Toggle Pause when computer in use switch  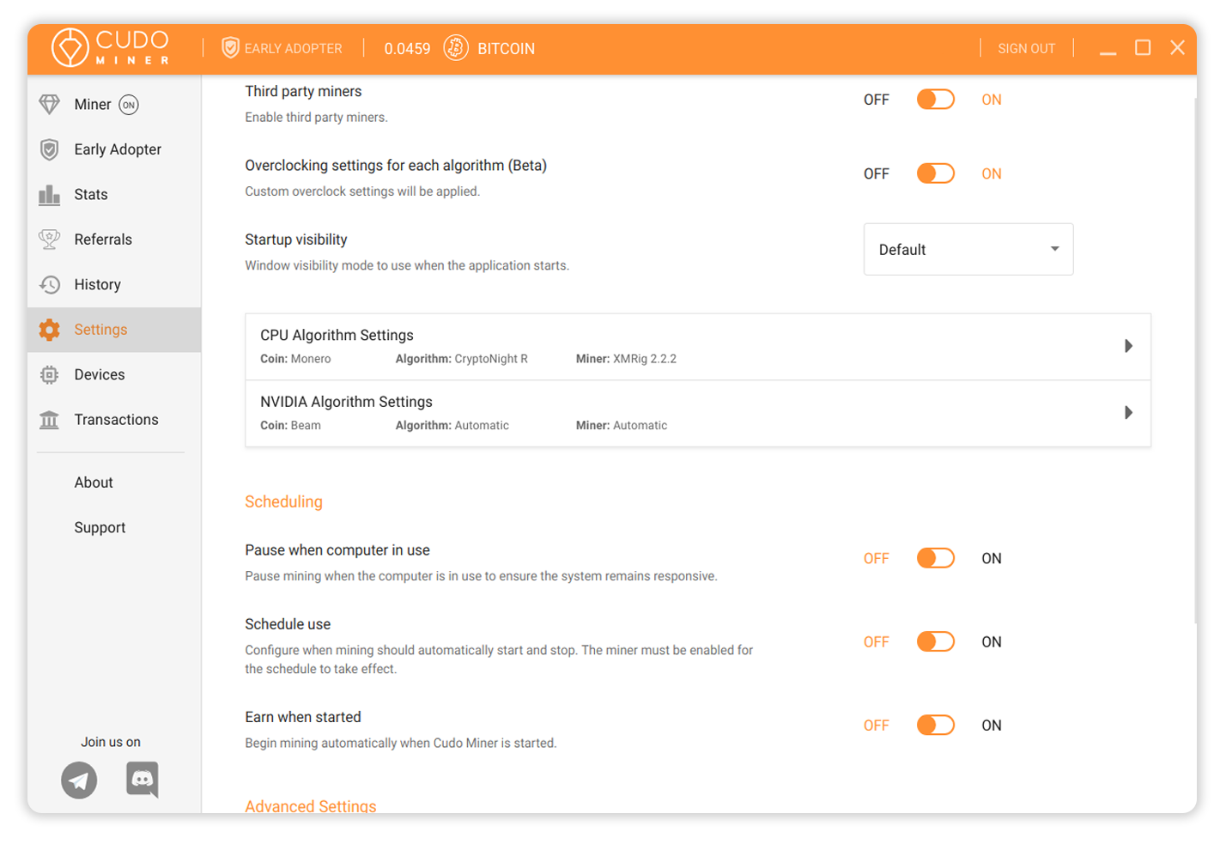click(936, 558)
